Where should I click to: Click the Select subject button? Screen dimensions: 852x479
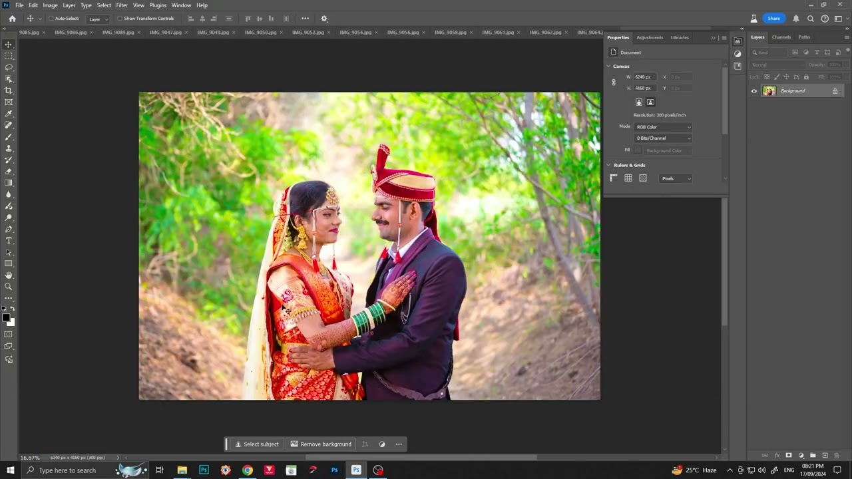click(x=257, y=444)
